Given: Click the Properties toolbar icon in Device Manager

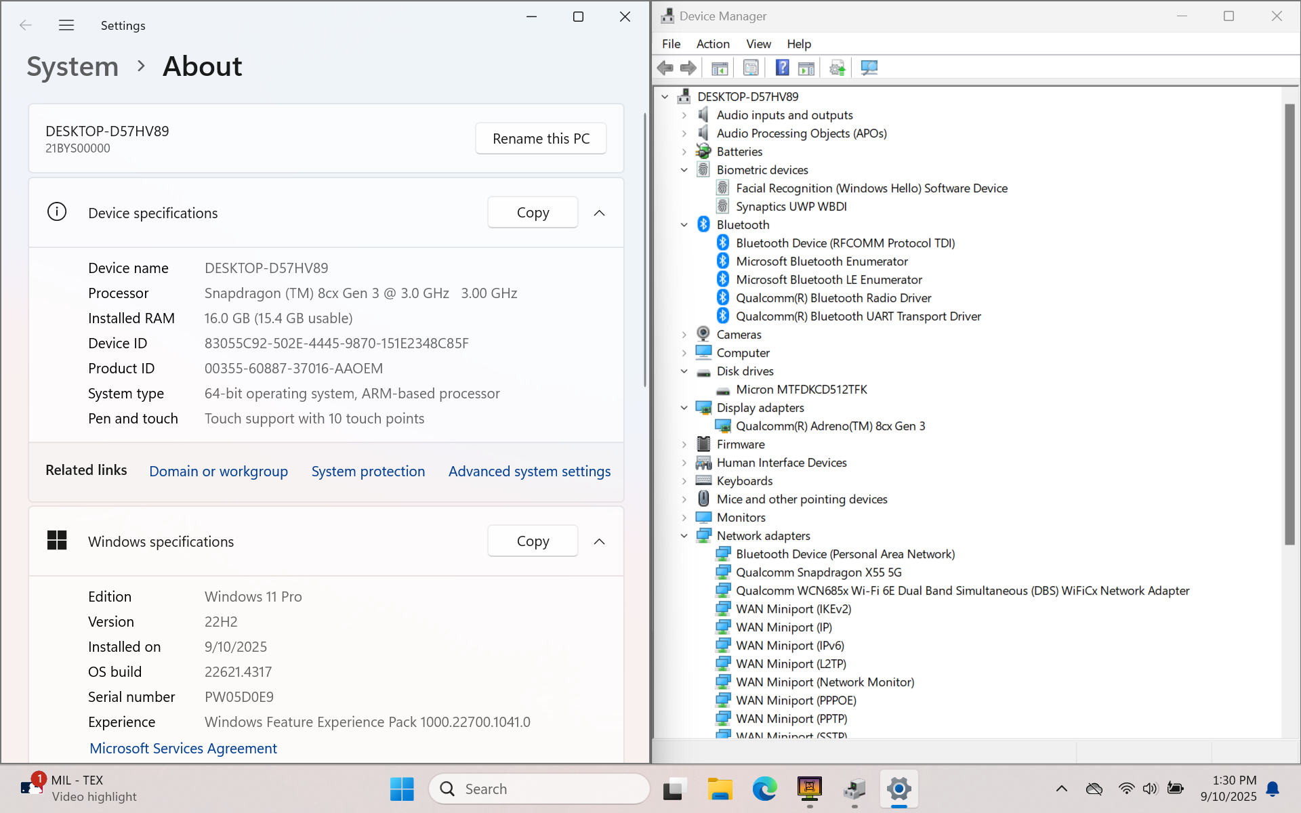Looking at the screenshot, I should tap(751, 68).
